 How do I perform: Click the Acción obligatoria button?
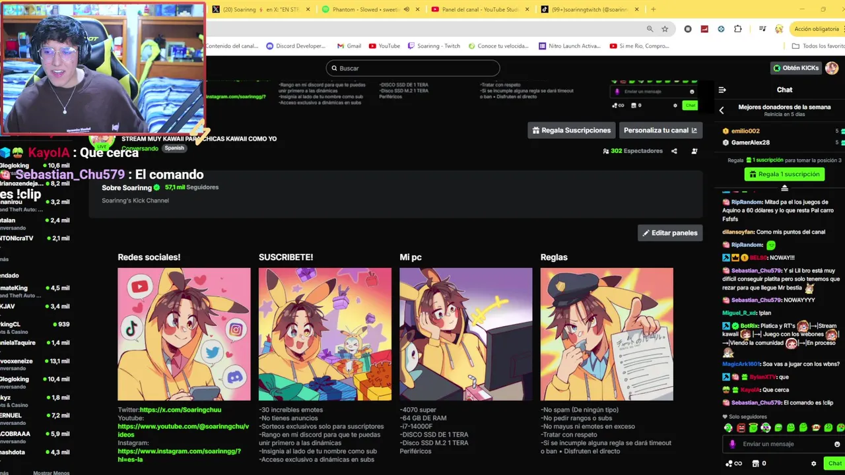(816, 29)
